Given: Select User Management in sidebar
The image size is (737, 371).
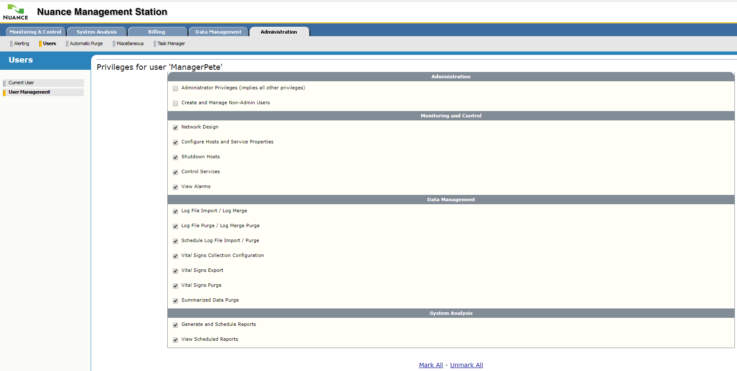Looking at the screenshot, I should click(x=29, y=92).
